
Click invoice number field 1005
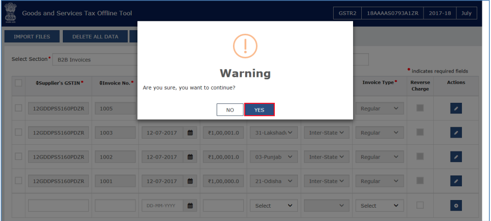click(x=115, y=108)
